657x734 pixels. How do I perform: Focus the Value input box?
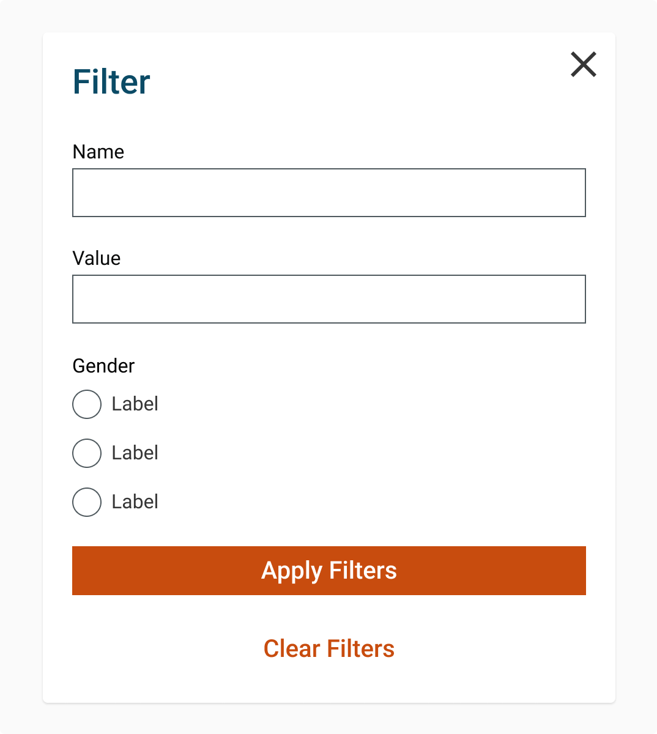point(329,299)
